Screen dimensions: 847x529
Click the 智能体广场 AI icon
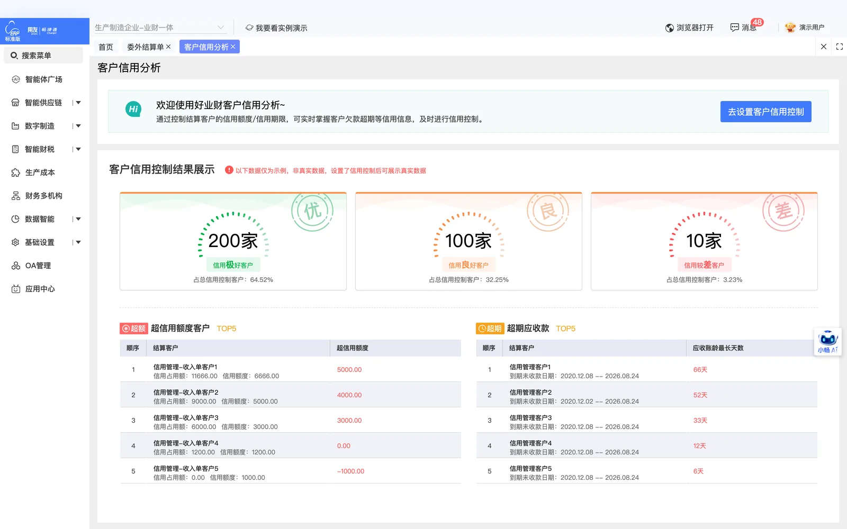(15, 79)
